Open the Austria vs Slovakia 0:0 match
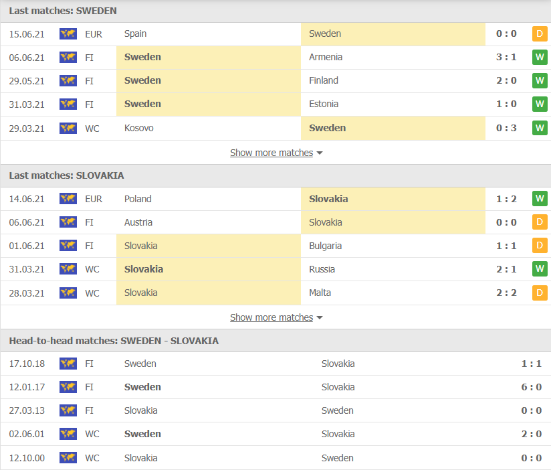The width and height of the screenshot is (551, 470). point(275,222)
